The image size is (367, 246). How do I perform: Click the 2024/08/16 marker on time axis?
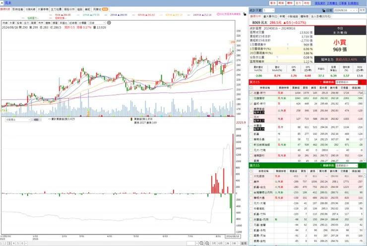tap(233, 237)
